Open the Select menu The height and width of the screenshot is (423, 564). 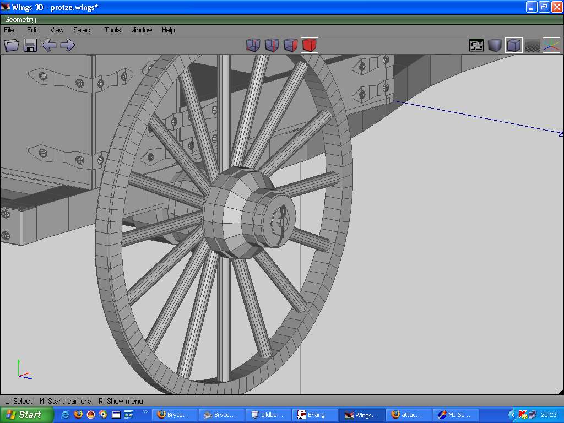click(x=83, y=30)
